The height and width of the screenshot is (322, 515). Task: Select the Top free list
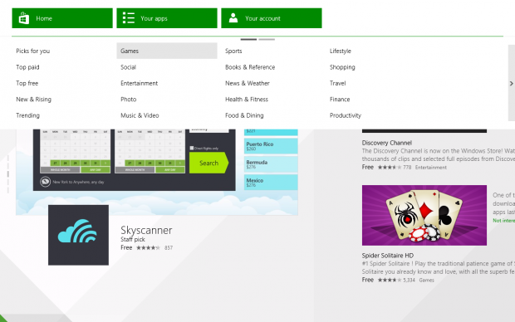27,83
